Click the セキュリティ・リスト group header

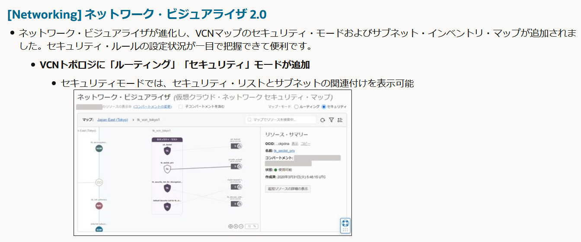(167, 140)
